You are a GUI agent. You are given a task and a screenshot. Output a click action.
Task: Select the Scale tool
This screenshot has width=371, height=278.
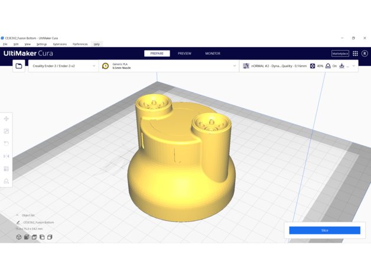[6, 131]
